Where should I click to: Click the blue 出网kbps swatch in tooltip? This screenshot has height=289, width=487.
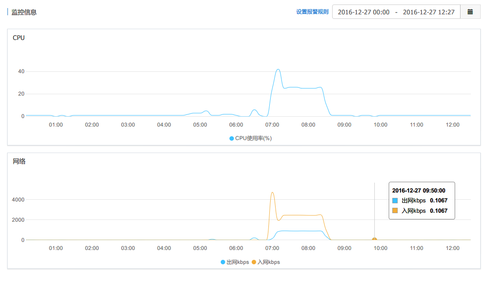click(395, 201)
